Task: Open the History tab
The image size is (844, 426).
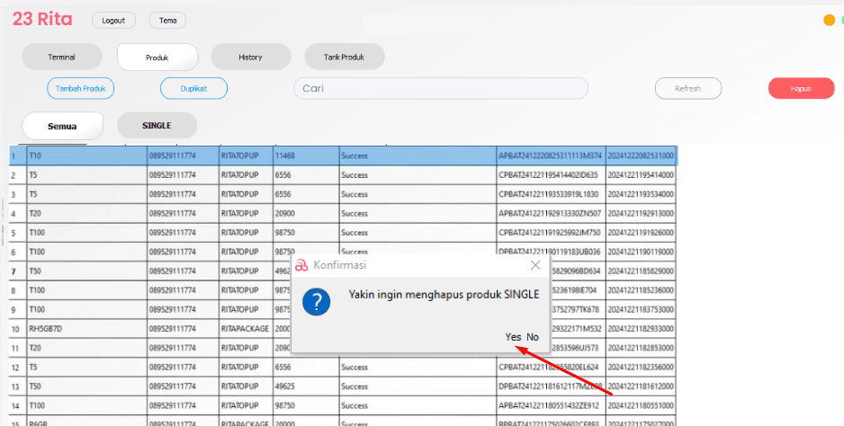Action: tap(250, 58)
